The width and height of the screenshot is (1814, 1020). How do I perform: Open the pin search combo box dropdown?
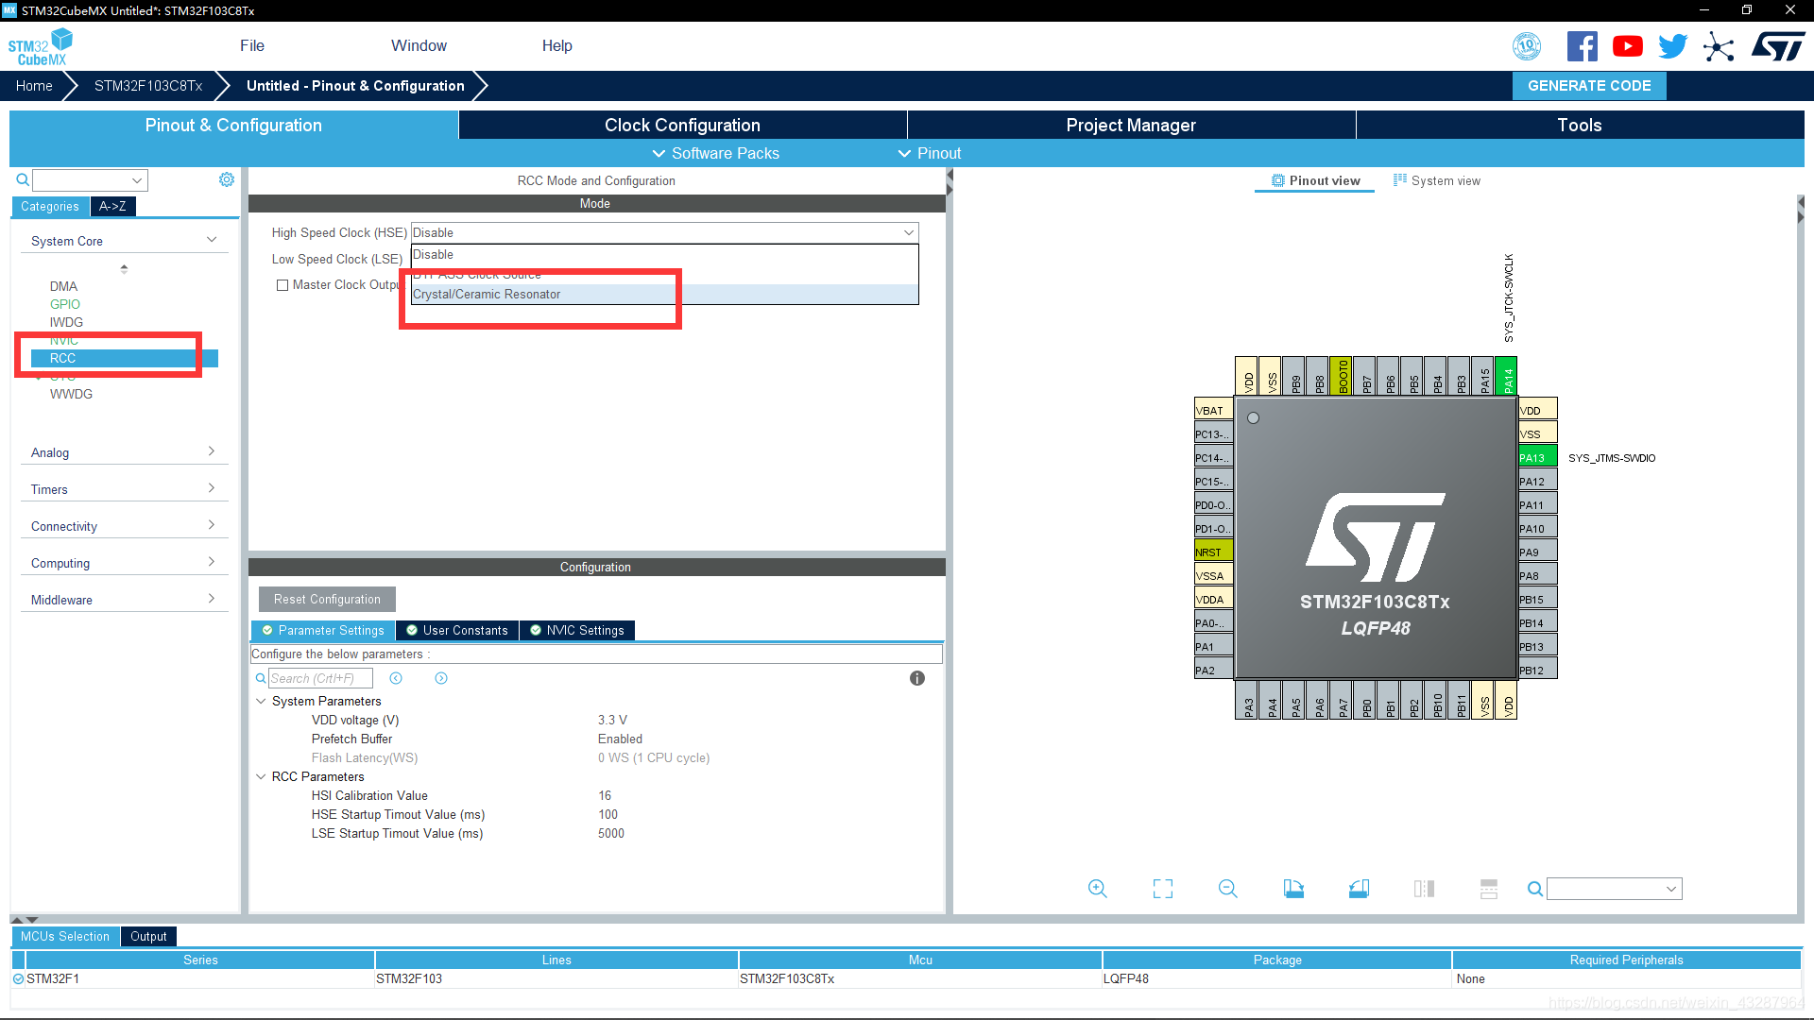1671,889
